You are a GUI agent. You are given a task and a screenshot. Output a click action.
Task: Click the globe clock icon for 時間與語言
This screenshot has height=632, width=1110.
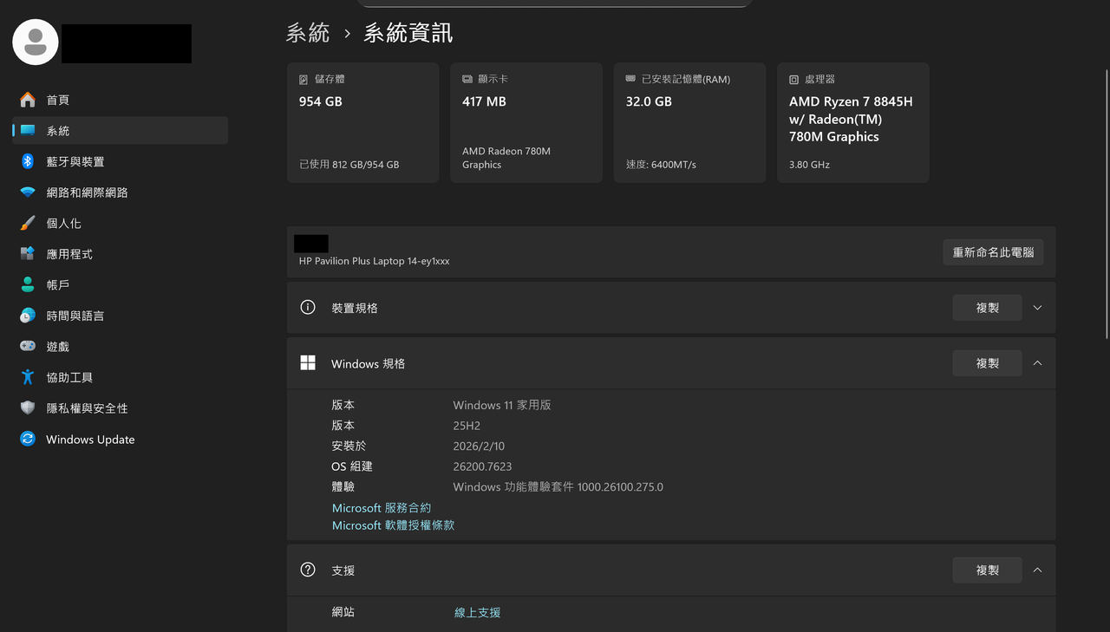(28, 316)
